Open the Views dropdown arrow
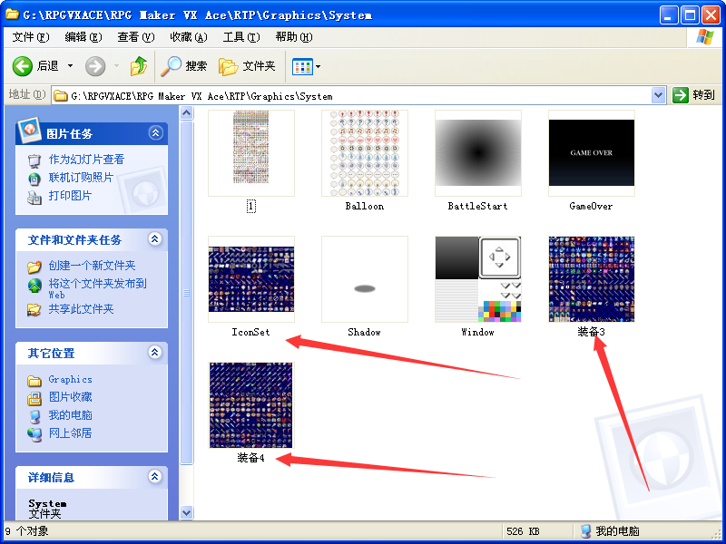Image resolution: width=726 pixels, height=544 pixels. 319,66
